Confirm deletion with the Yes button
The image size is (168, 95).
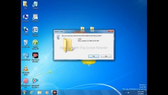tap(94, 56)
